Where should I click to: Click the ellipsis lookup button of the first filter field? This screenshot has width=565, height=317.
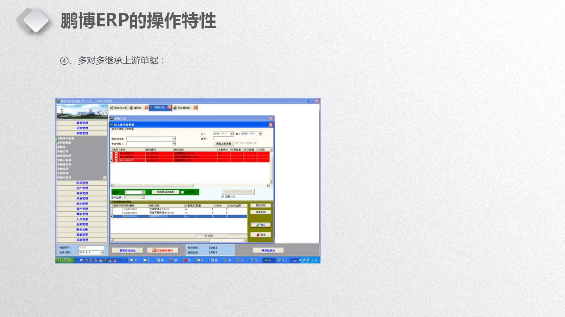(x=174, y=139)
